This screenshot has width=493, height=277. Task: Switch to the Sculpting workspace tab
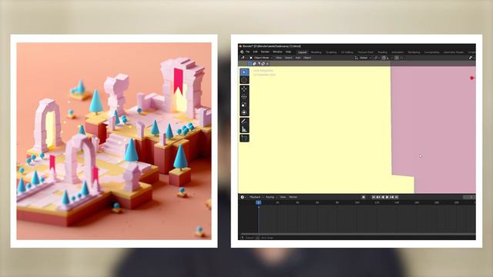coord(331,52)
